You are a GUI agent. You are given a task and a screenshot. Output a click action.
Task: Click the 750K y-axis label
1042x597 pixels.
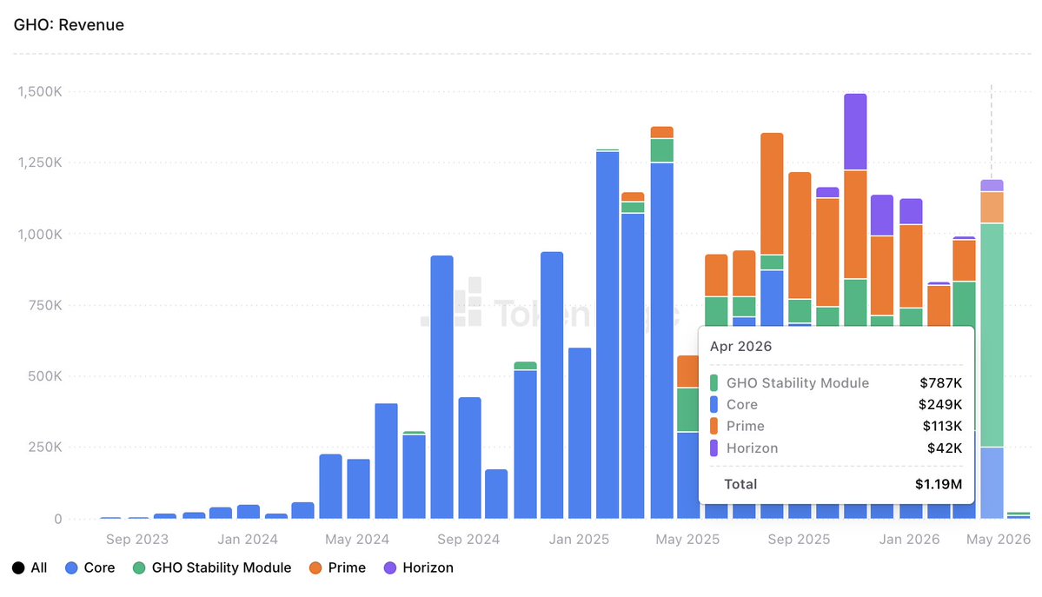pyautogui.click(x=45, y=305)
